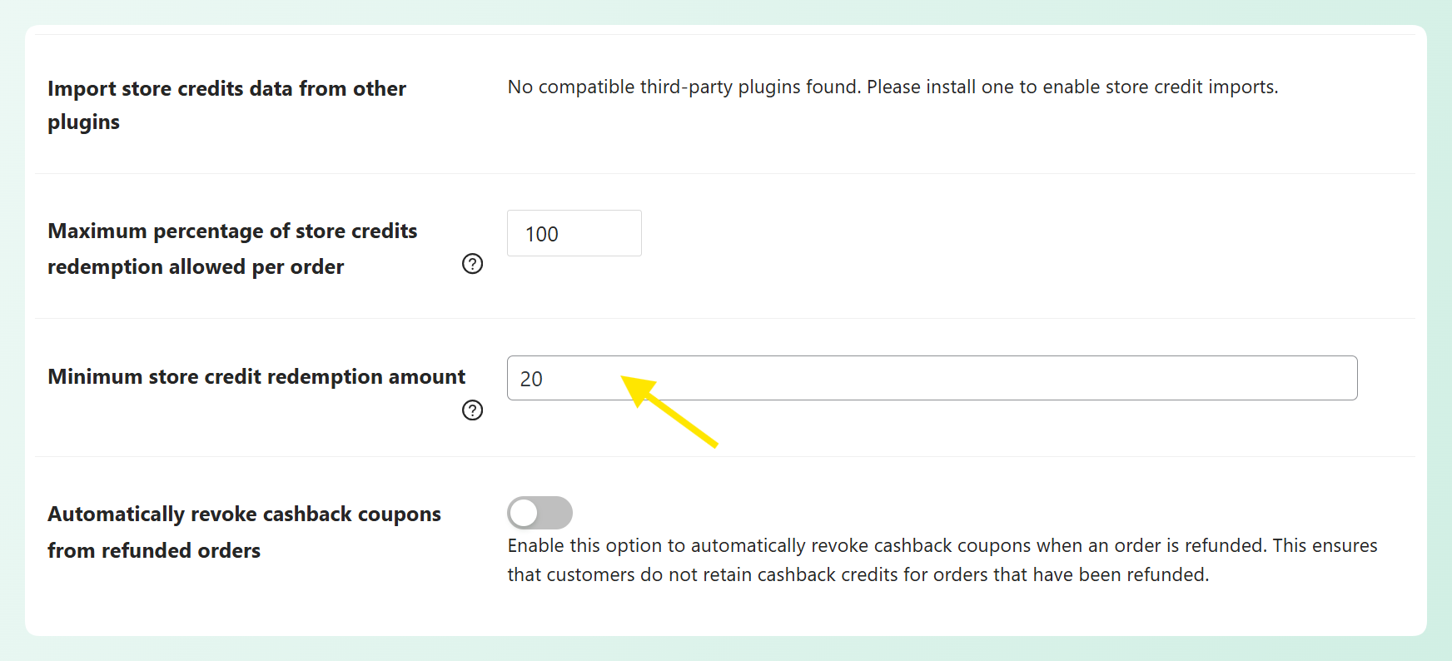Click the yellow arrow annotation
The image size is (1452, 661).
click(673, 413)
